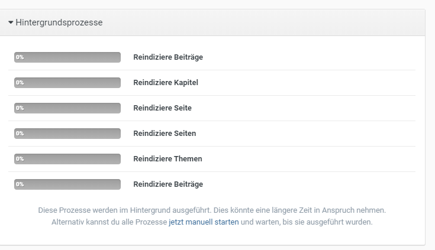Collapse the Hintergrundprozesse panel caret
The width and height of the screenshot is (435, 250).
tap(11, 23)
